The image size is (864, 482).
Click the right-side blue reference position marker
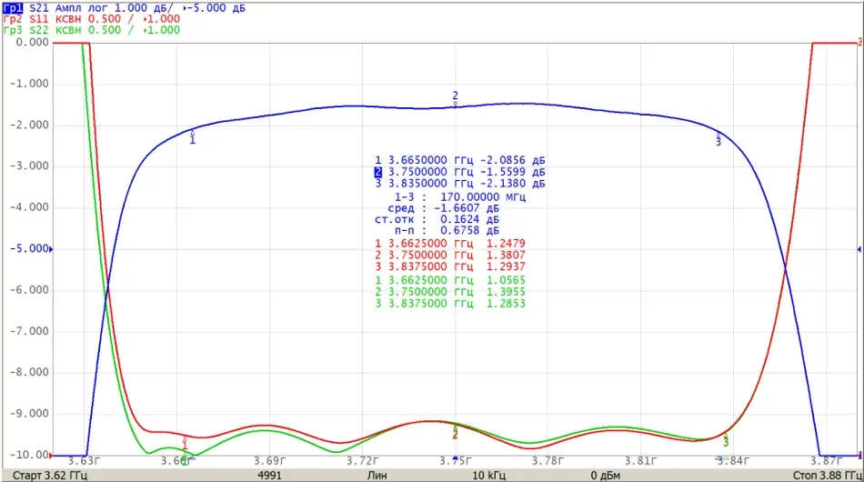pos(859,249)
